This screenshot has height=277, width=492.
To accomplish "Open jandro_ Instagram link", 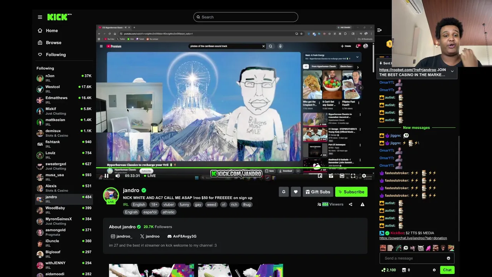I will pyautogui.click(x=121, y=236).
